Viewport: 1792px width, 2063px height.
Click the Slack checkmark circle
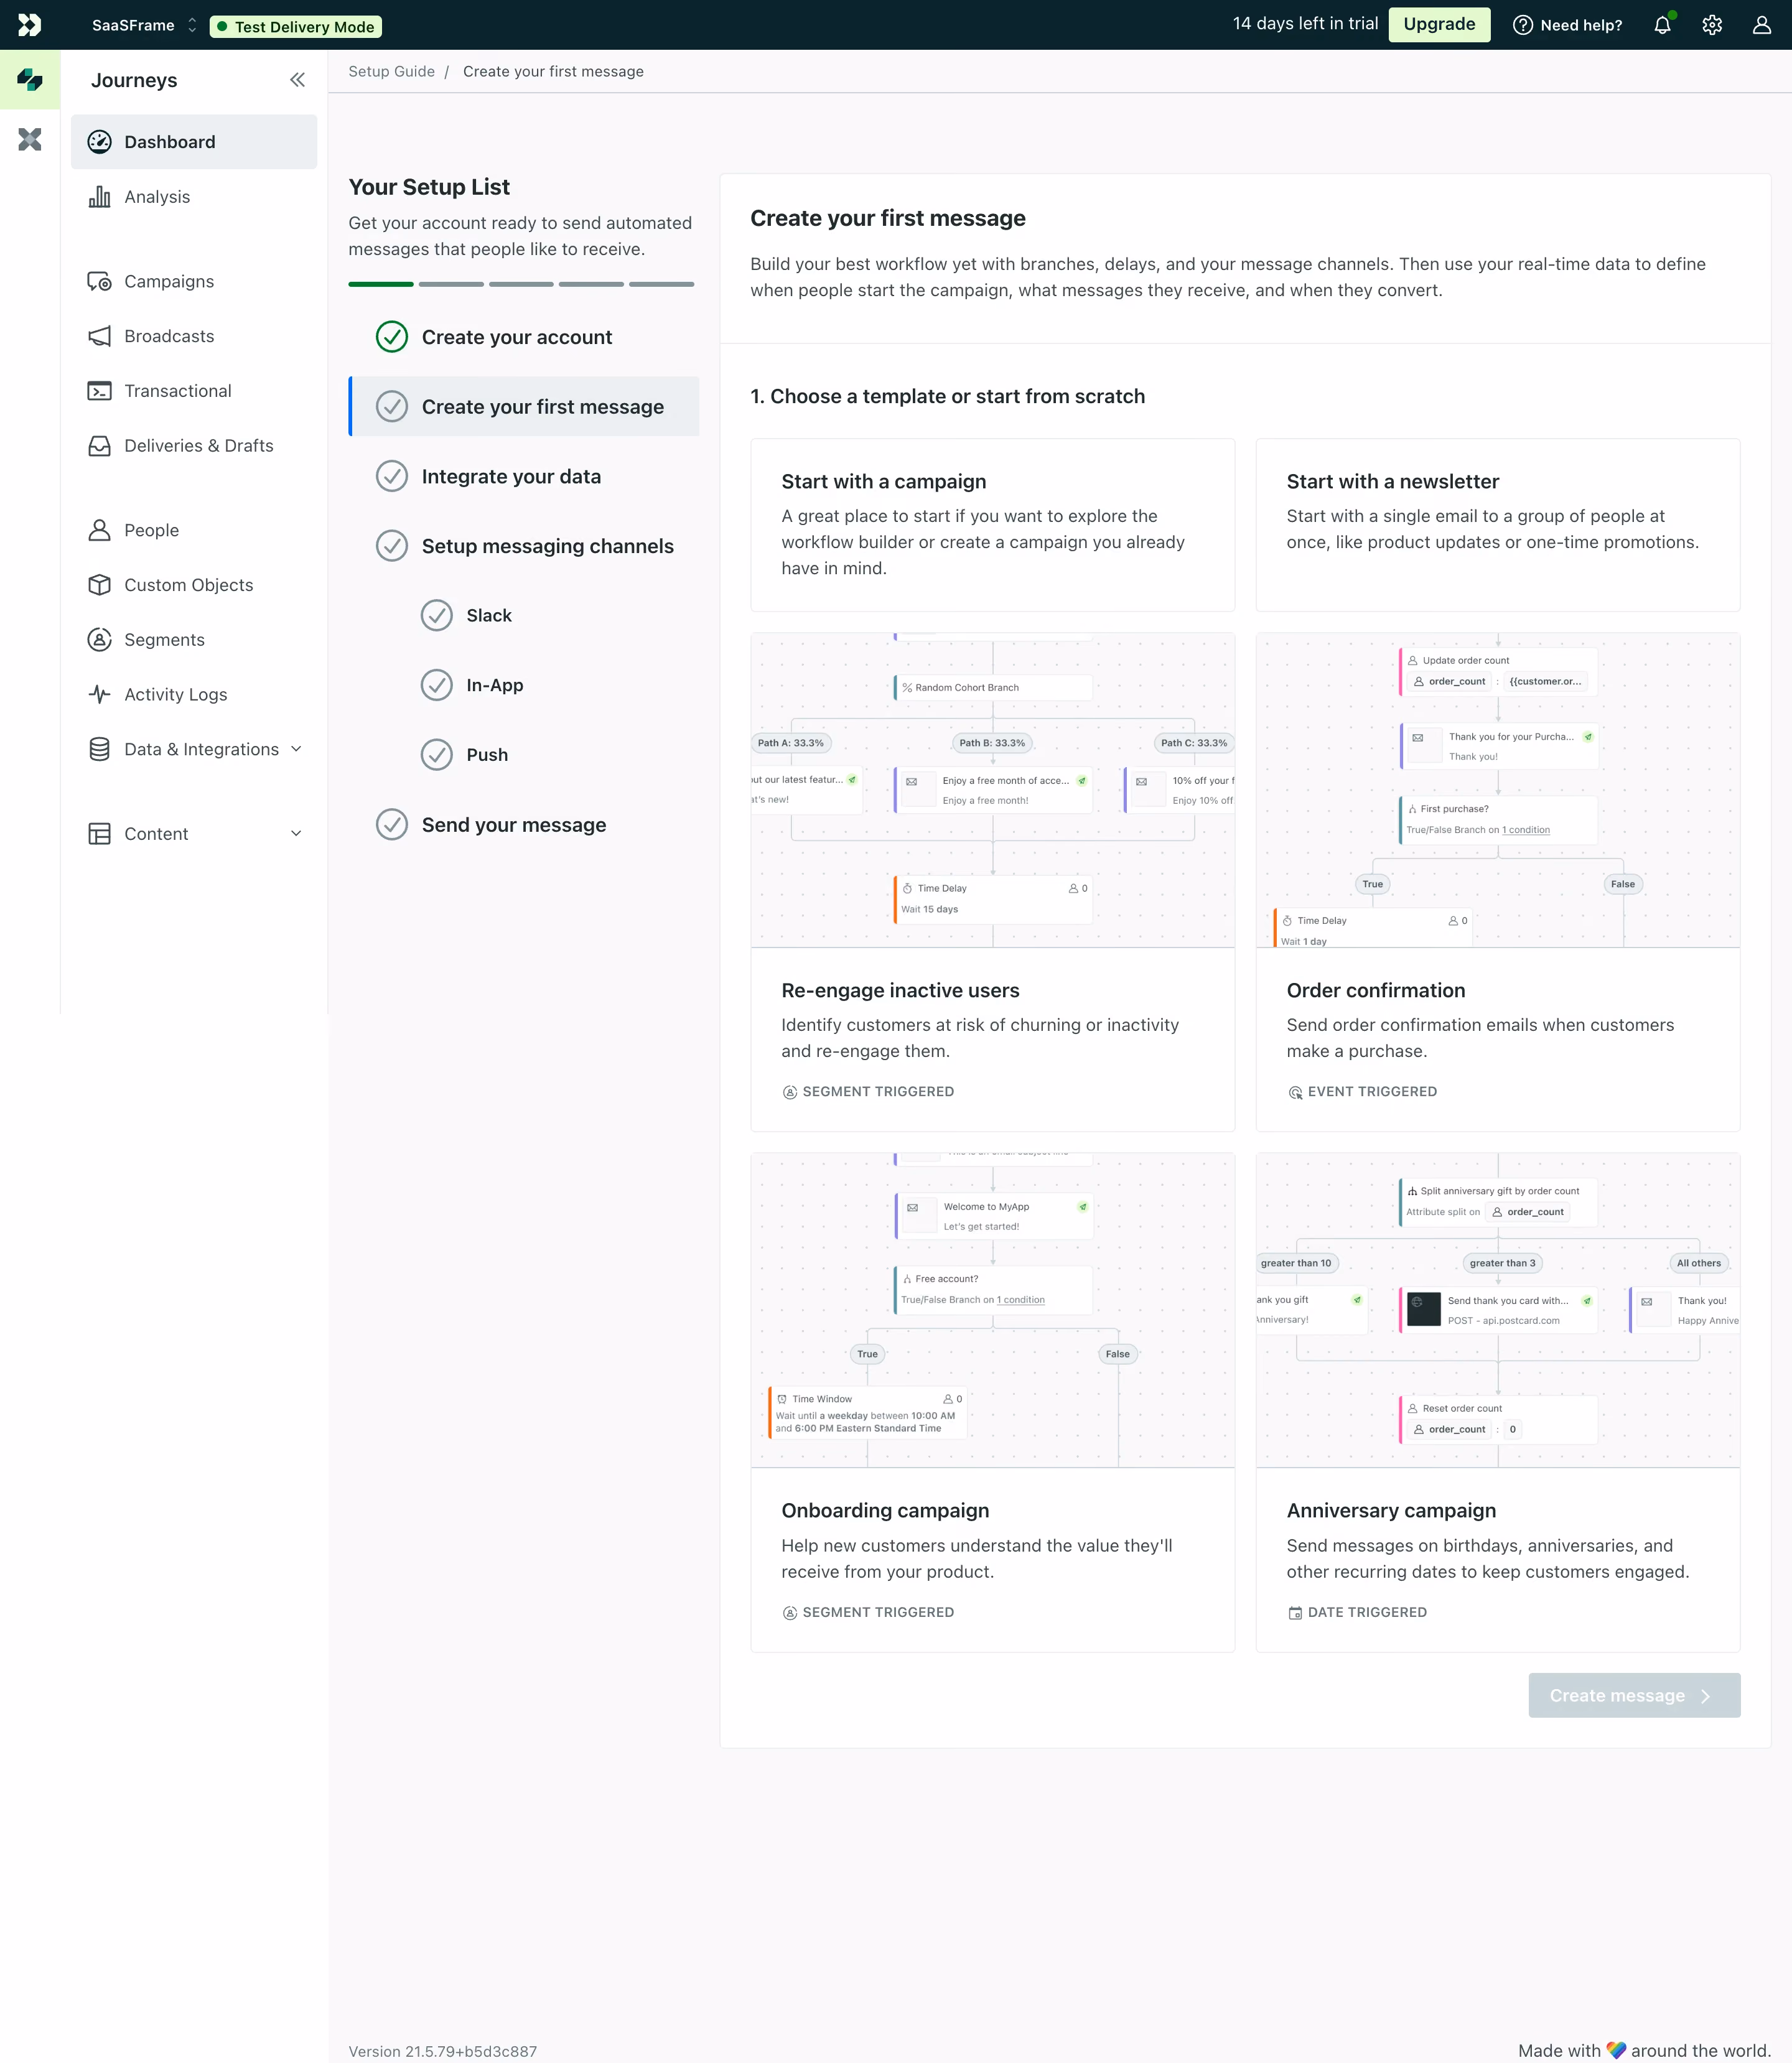tap(436, 616)
